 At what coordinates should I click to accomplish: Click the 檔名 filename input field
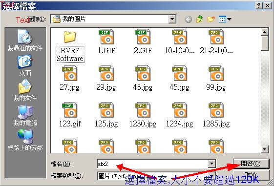pos(153,164)
